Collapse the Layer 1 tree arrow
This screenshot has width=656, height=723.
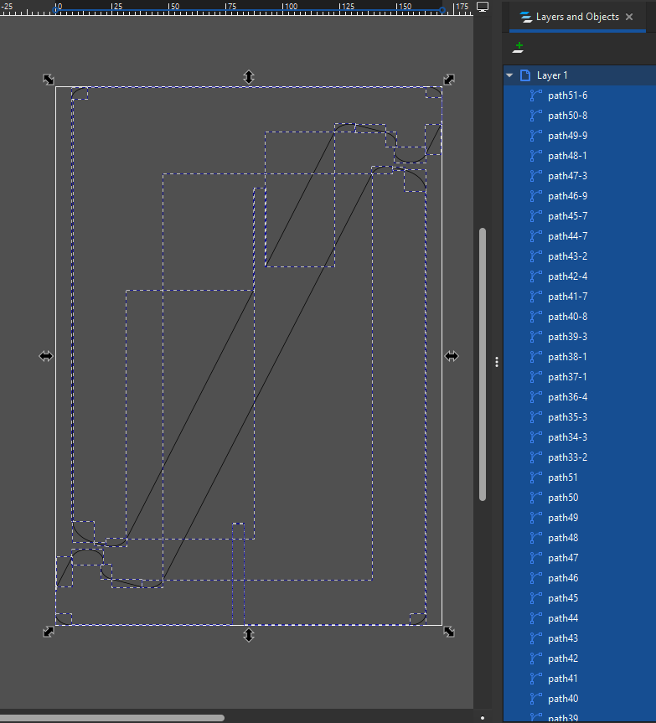[509, 75]
